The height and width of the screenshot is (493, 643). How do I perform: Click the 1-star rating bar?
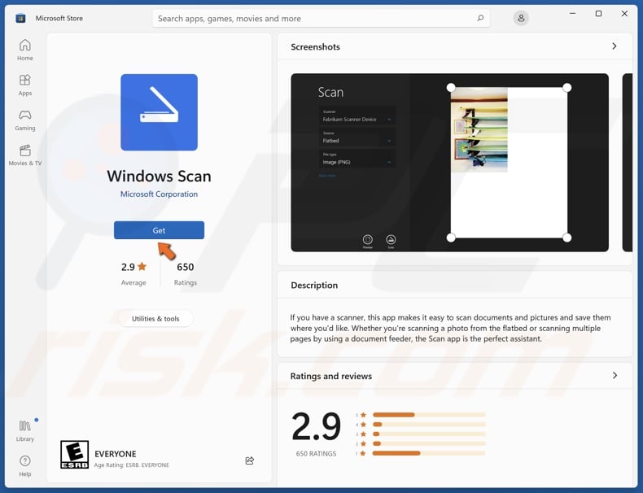tap(429, 453)
